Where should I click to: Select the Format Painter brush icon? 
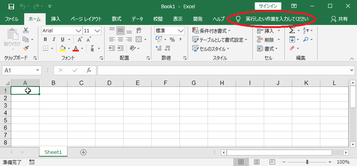click(26, 48)
